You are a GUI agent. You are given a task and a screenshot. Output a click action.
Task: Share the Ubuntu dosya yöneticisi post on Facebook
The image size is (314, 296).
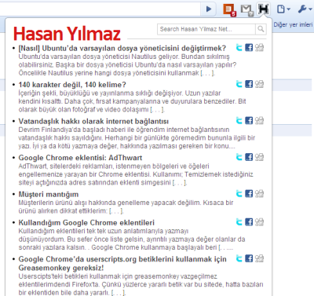249,48
